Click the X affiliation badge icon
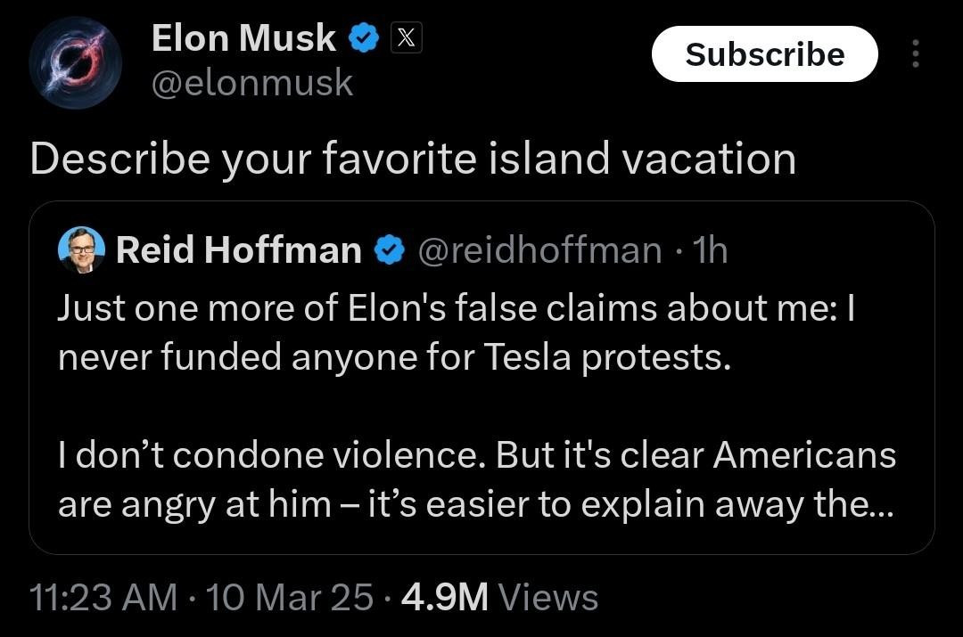 click(x=404, y=39)
